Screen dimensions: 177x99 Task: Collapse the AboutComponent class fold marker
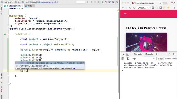tap(9, 29)
